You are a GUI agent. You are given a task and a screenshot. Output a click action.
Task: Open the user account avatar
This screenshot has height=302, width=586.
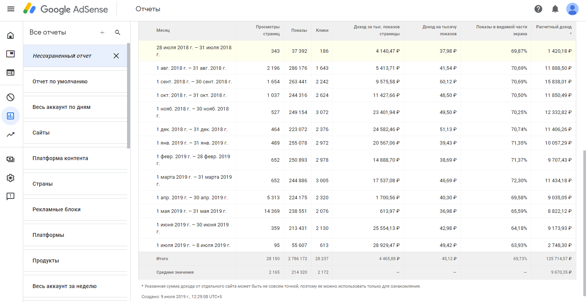(572, 9)
